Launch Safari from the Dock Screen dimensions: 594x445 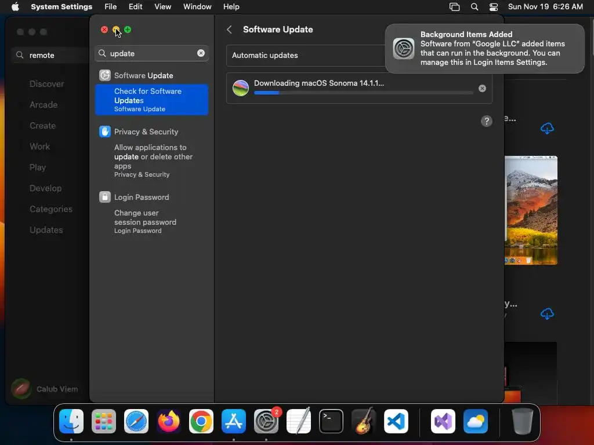coord(136,421)
